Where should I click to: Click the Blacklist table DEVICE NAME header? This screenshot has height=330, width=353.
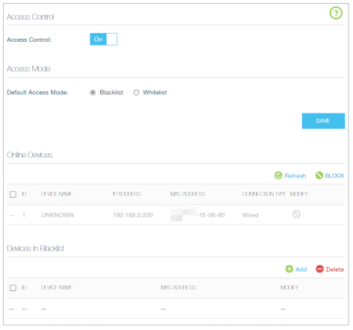pyautogui.click(x=57, y=287)
